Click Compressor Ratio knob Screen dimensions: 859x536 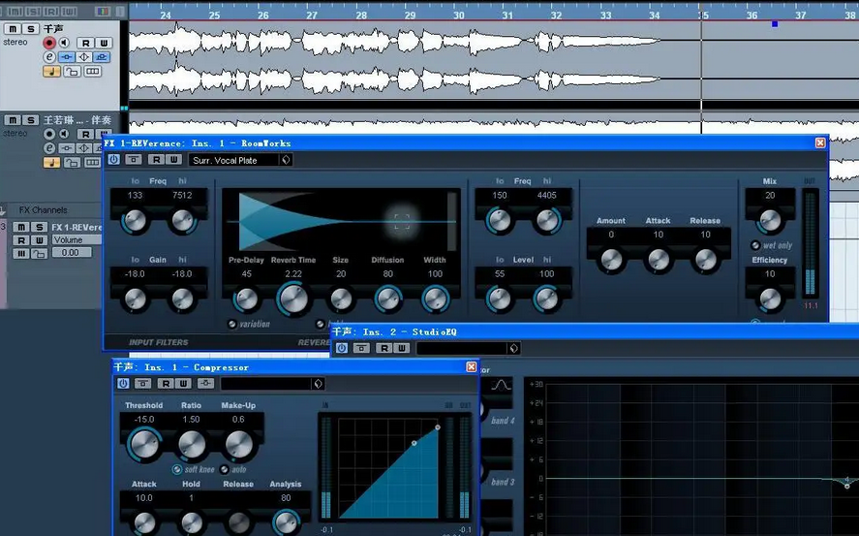[x=191, y=444]
